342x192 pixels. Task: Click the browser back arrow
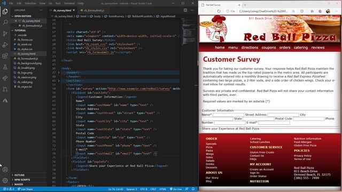203,11
